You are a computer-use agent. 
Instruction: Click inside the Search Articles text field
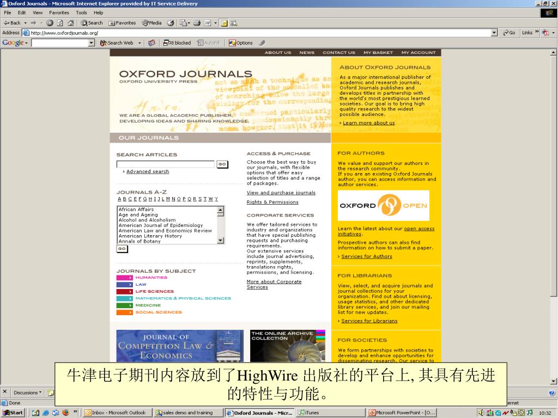point(166,164)
